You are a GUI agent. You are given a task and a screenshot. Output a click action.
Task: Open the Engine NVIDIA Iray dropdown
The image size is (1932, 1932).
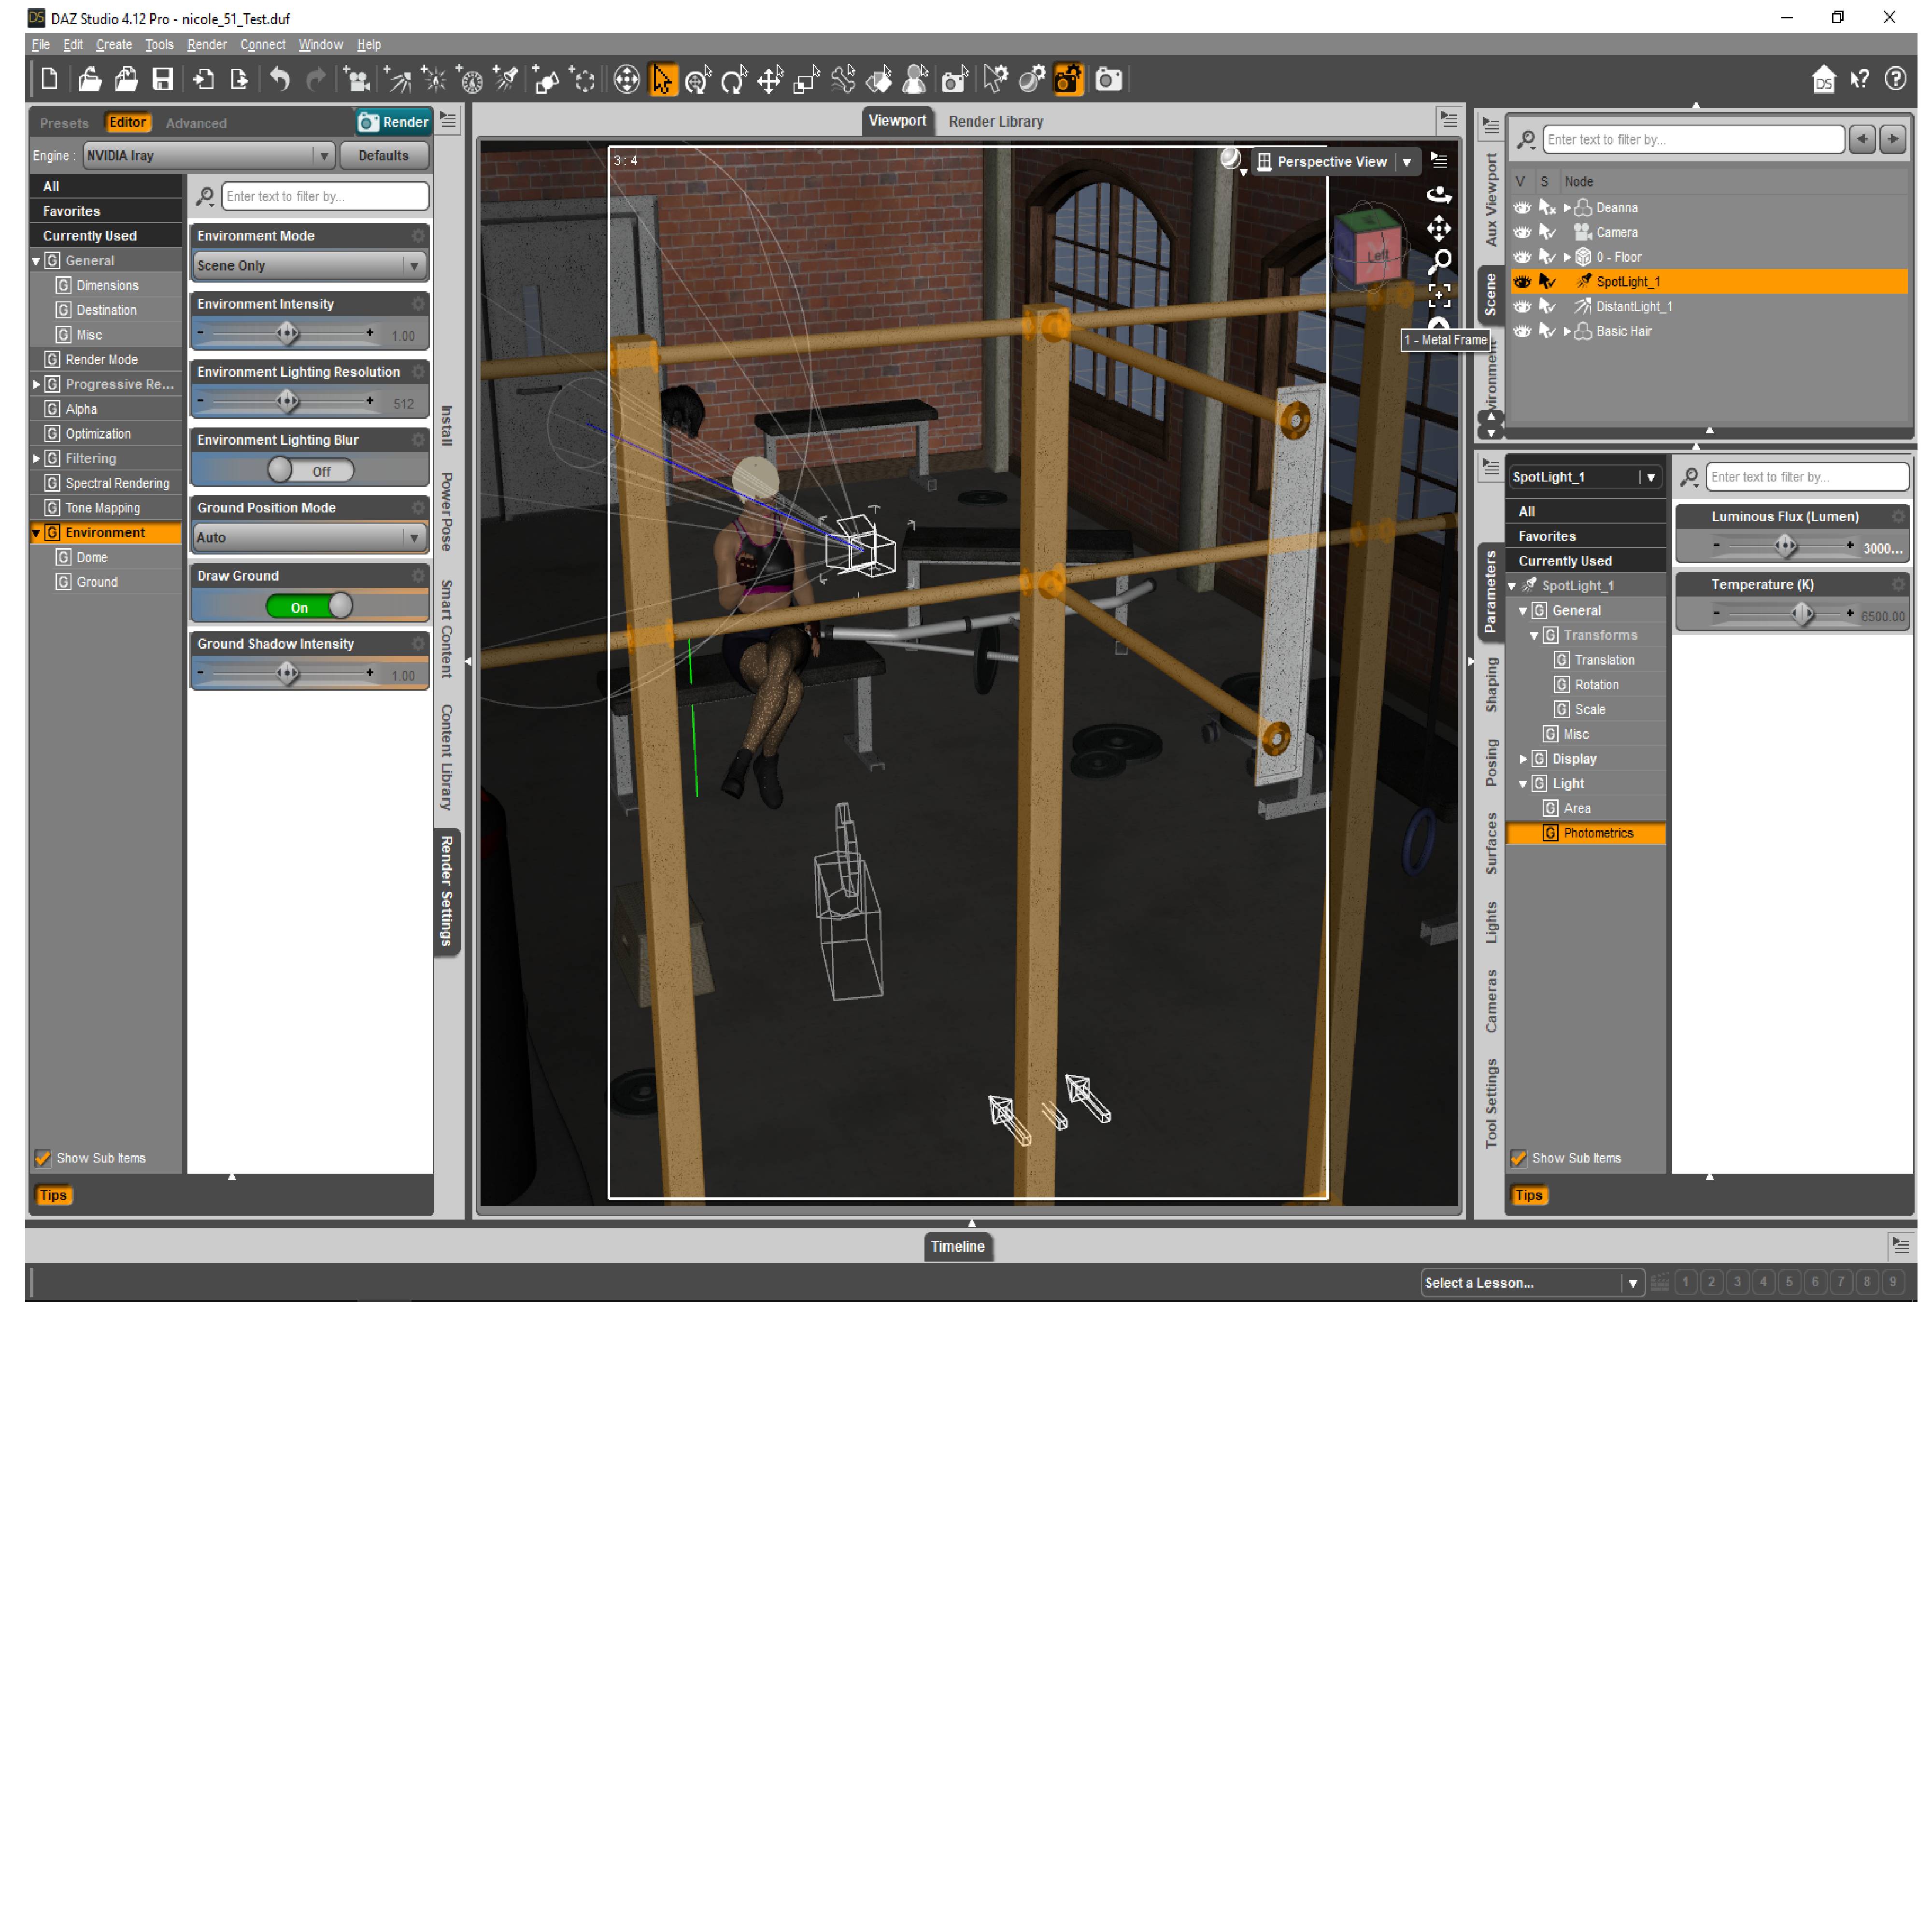click(x=209, y=156)
